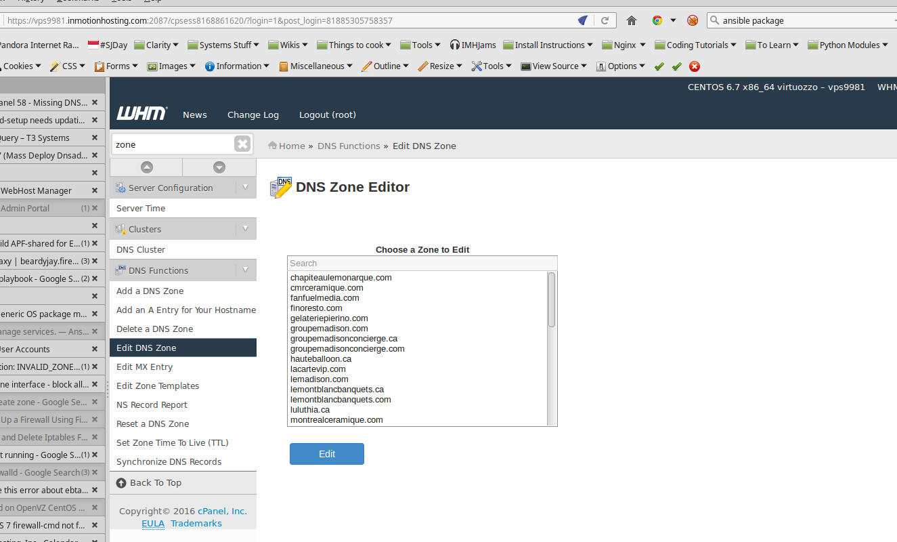897x542 pixels.
Task: Collapse the Server Configuration section
Action: pyautogui.click(x=245, y=188)
